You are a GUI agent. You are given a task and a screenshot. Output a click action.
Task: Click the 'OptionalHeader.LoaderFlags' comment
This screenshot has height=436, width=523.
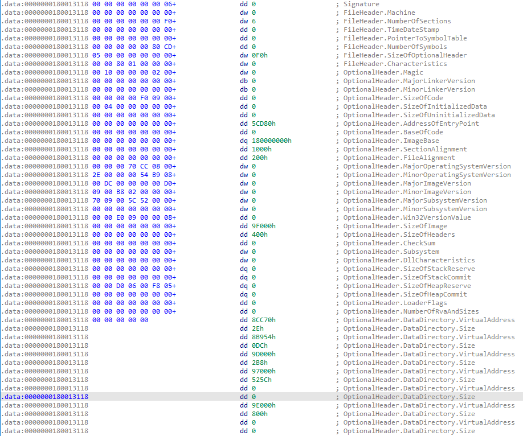point(395,303)
